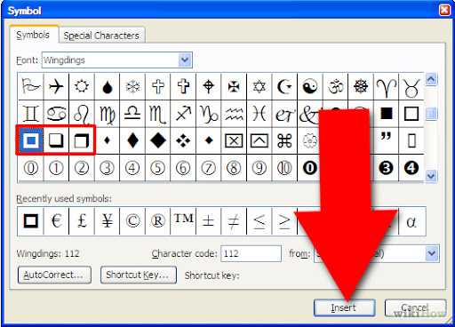Open the Symbols tab
Image resolution: width=455 pixels, height=327 pixels.
coord(33,35)
